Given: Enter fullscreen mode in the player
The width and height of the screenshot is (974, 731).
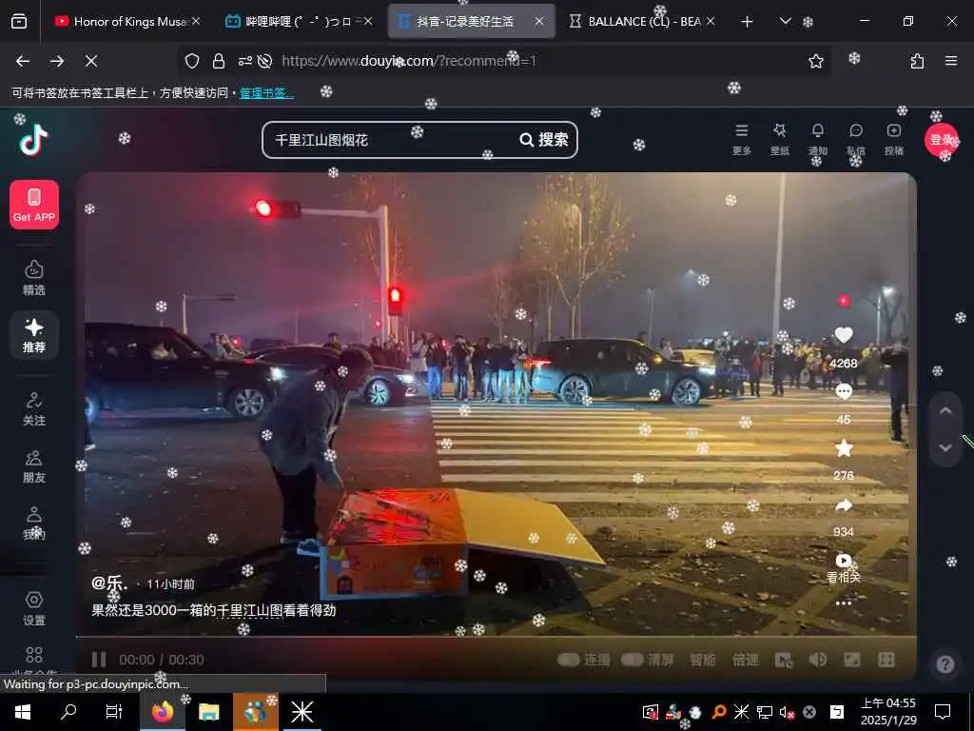Looking at the screenshot, I should pos(886,660).
